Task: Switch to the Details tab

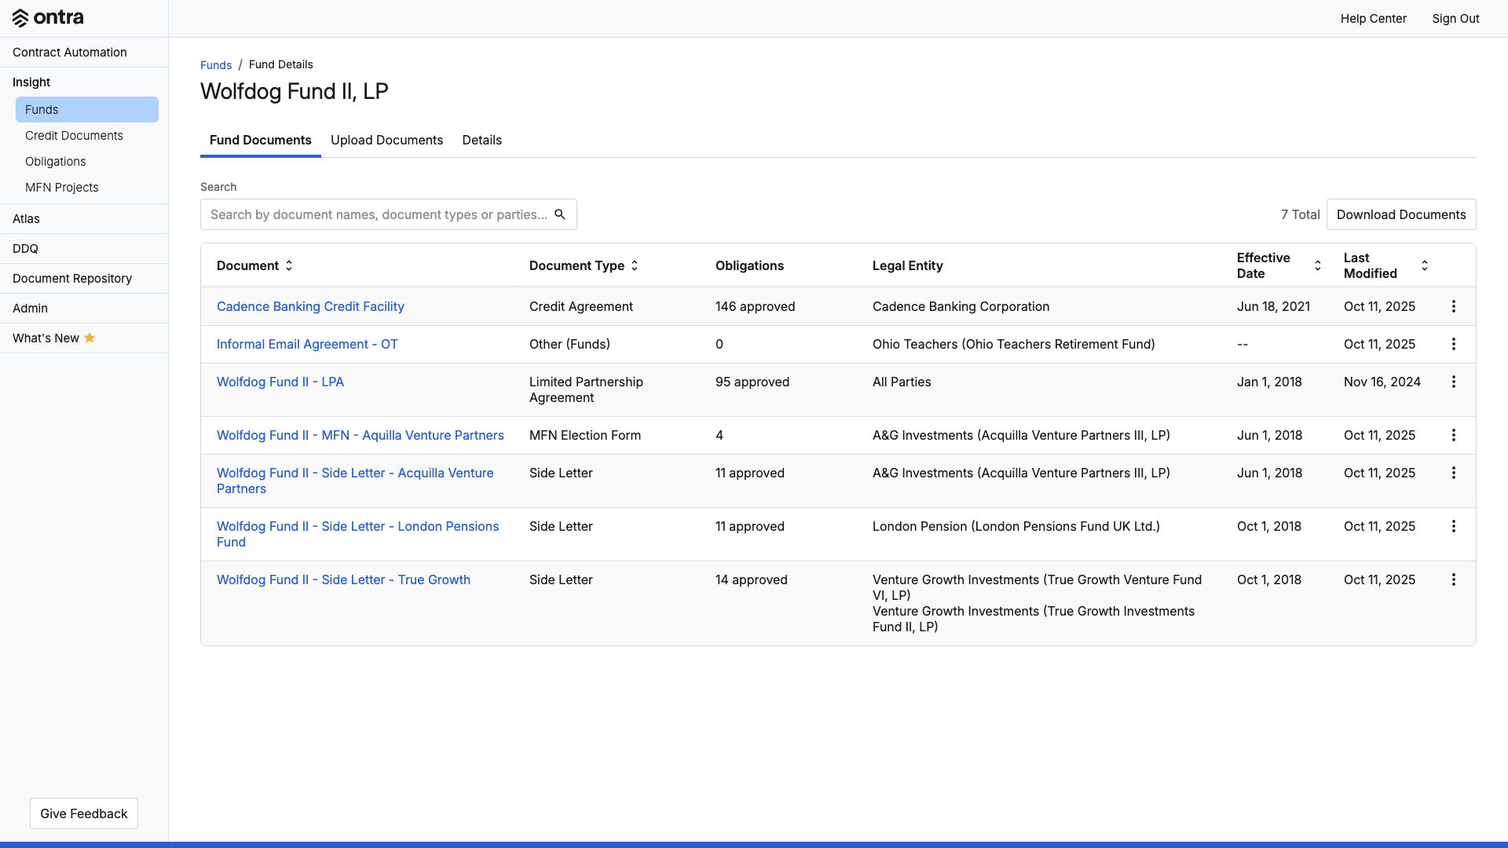Action: (x=481, y=140)
